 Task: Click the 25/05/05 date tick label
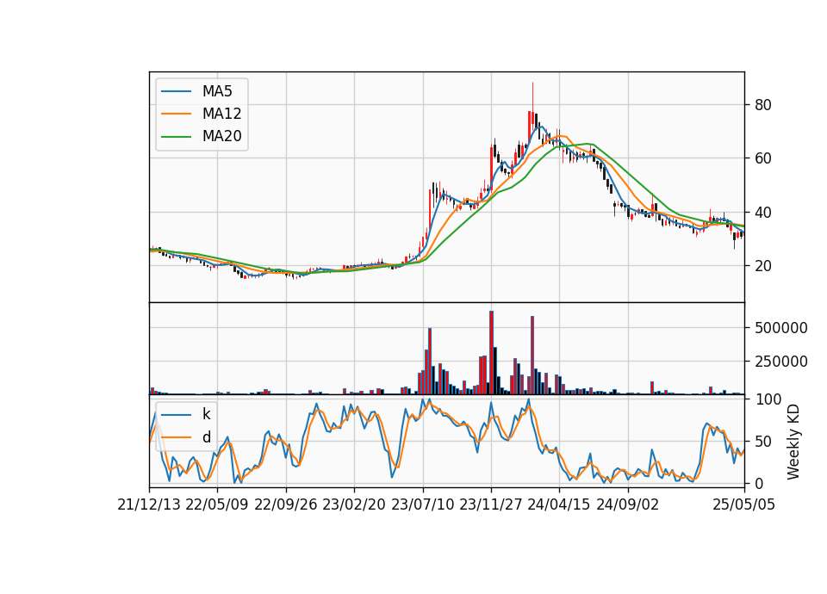(744, 504)
